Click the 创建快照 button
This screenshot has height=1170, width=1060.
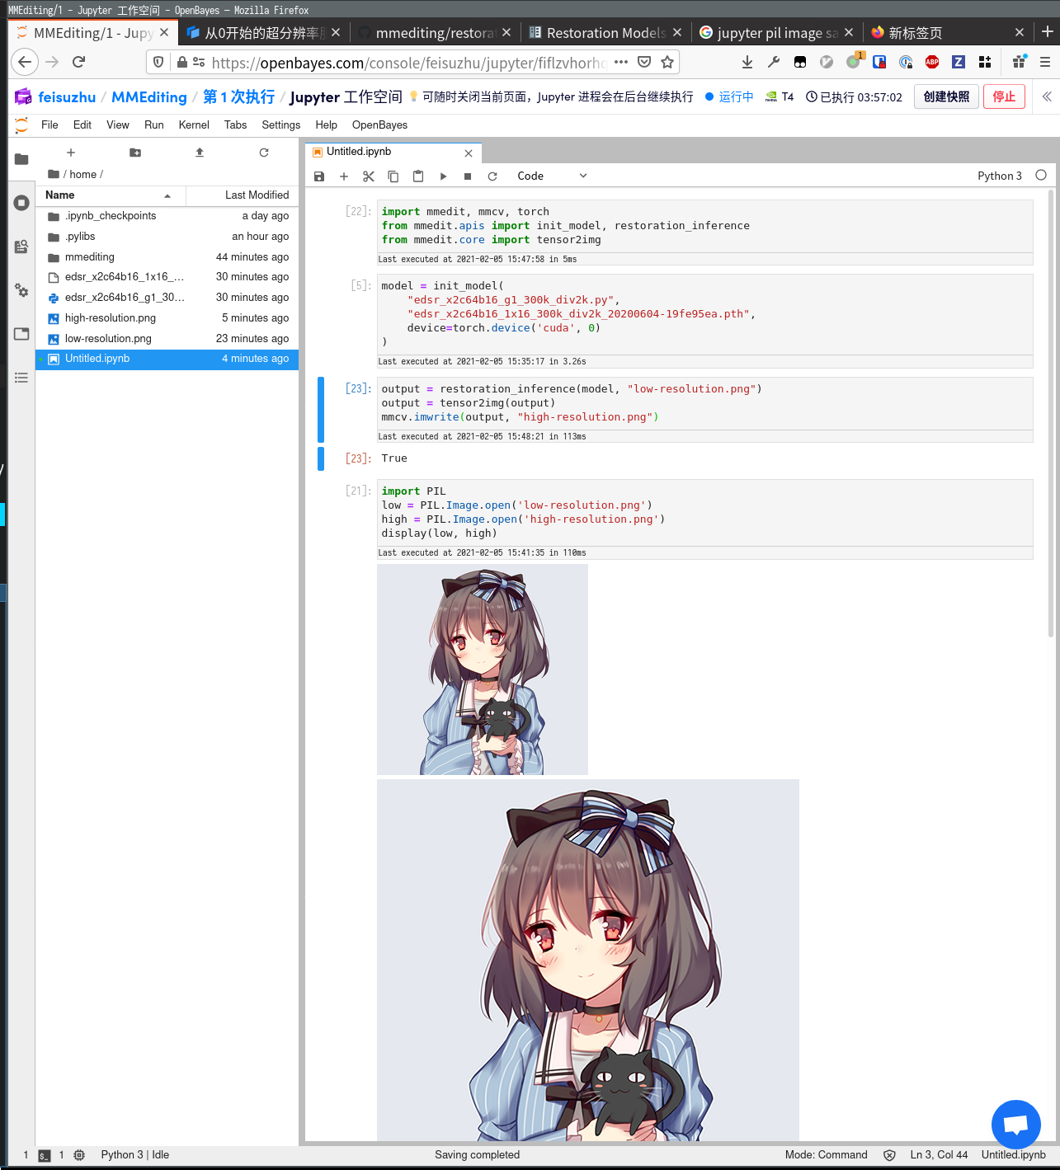[946, 96]
